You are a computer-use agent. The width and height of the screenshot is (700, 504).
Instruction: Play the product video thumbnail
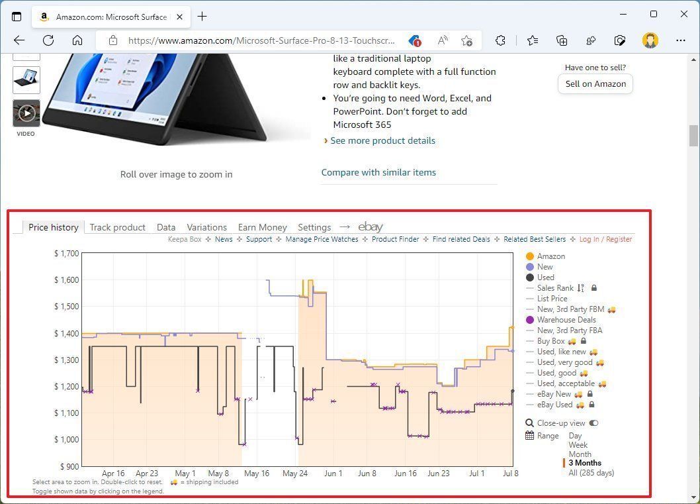point(26,113)
